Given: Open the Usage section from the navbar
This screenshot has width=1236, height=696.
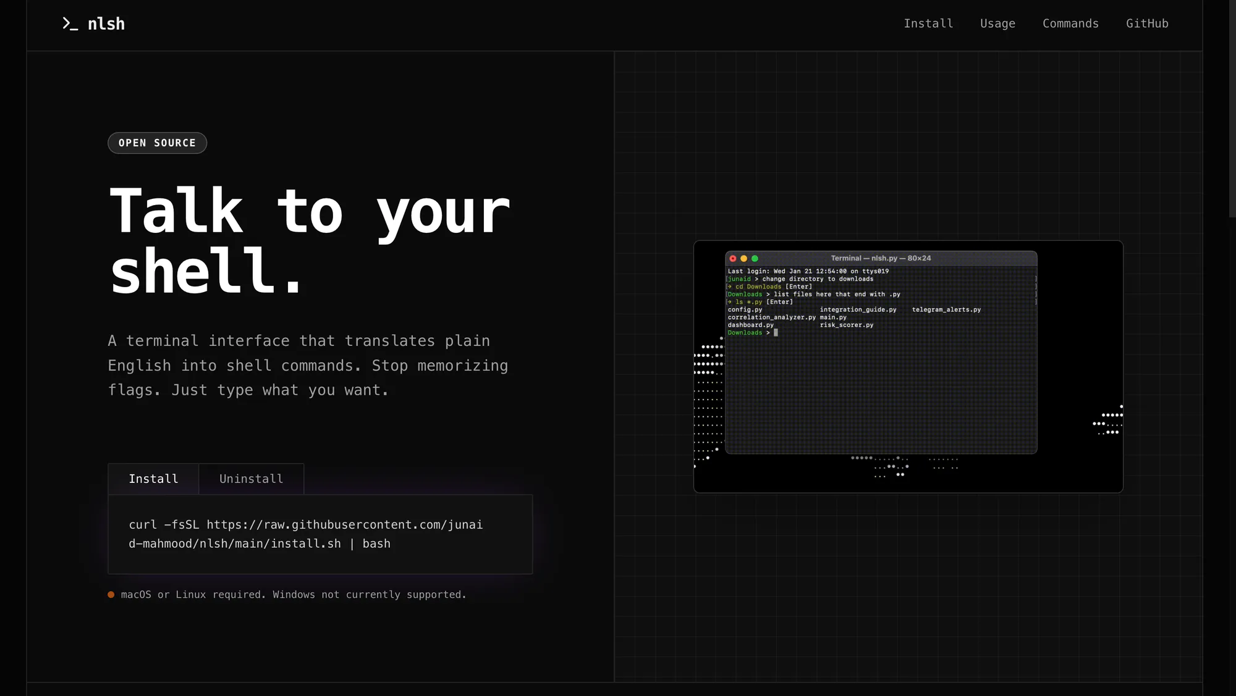Looking at the screenshot, I should [x=997, y=23].
